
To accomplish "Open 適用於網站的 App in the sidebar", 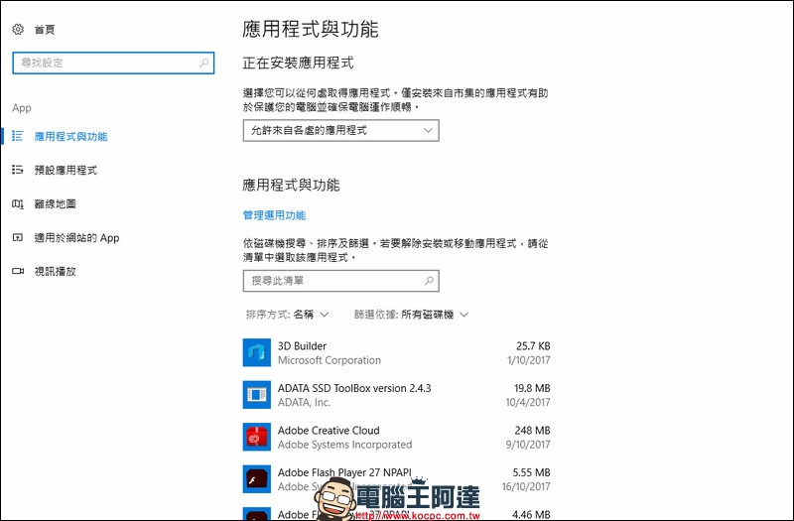I will coord(77,238).
